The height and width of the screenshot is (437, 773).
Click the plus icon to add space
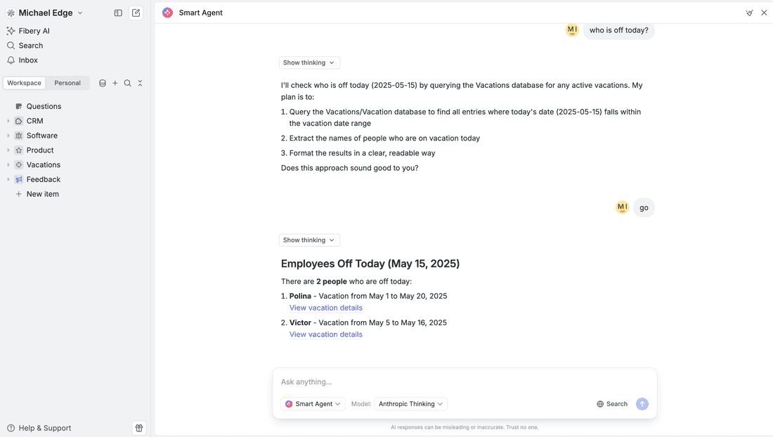tap(115, 83)
